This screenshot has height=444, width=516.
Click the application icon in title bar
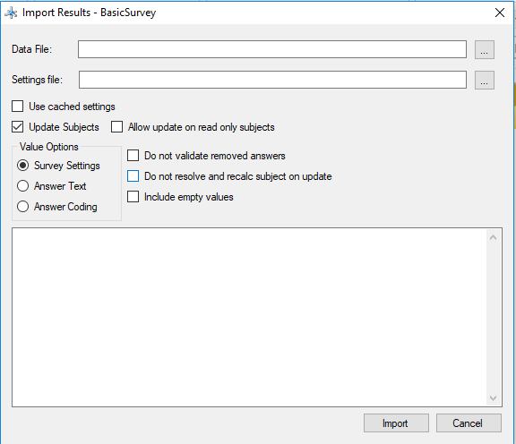point(11,13)
